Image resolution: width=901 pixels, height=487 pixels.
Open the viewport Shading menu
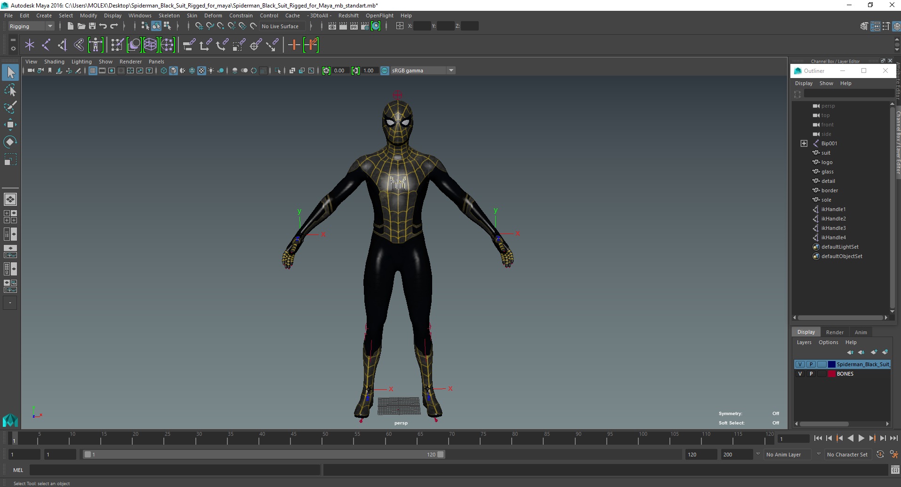click(54, 62)
